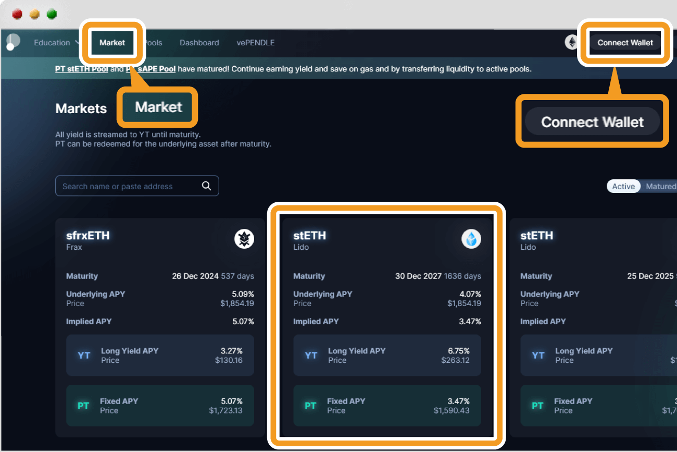Click the search name or paste address field

[x=137, y=186]
